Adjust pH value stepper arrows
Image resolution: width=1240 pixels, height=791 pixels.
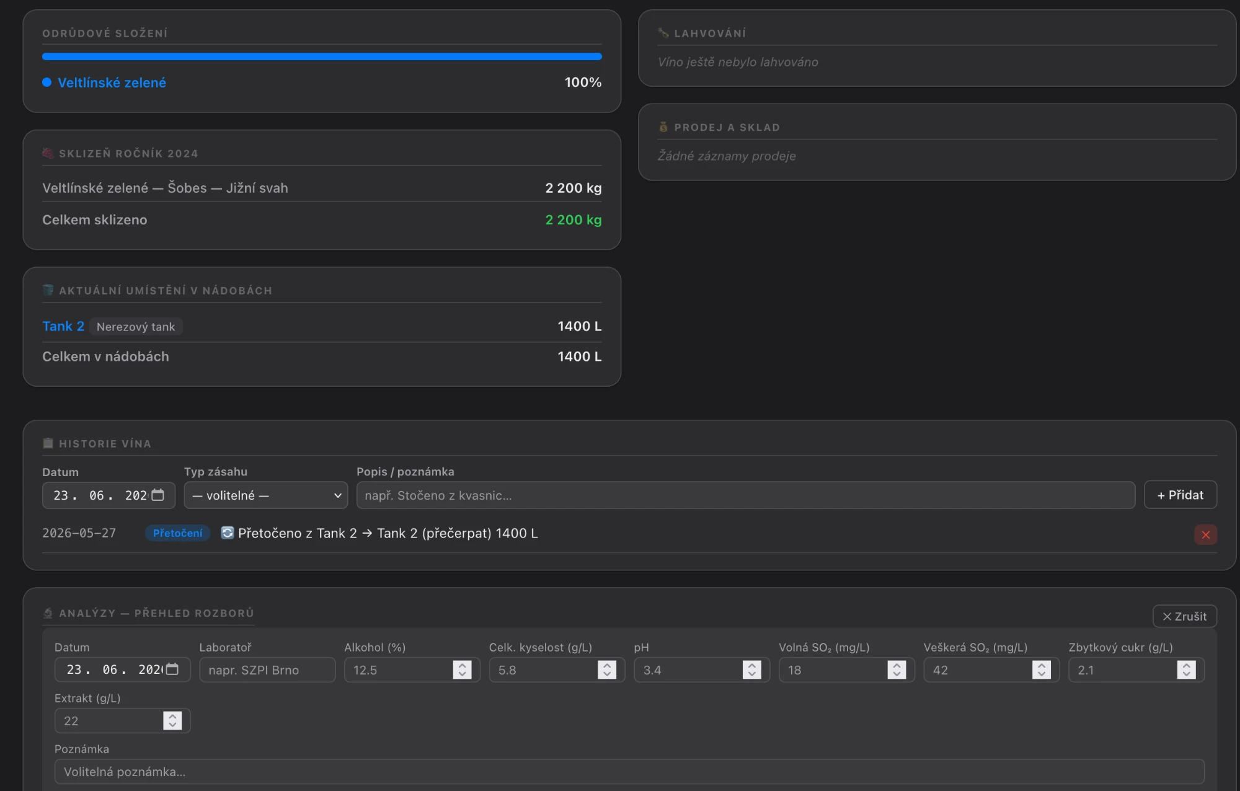(x=751, y=669)
